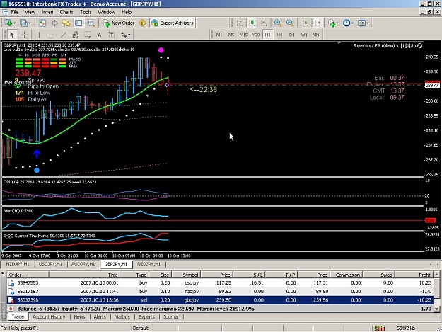Select the gbpjpy sell order row
The width and height of the screenshot is (442, 332).
pyautogui.click(x=221, y=300)
